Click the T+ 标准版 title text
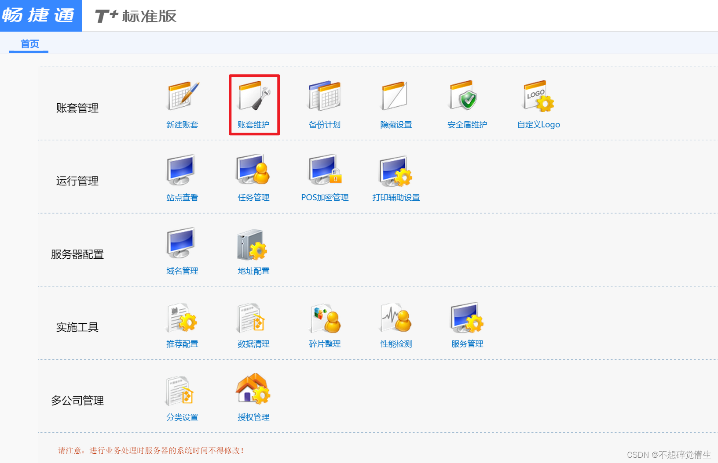 pyautogui.click(x=136, y=16)
